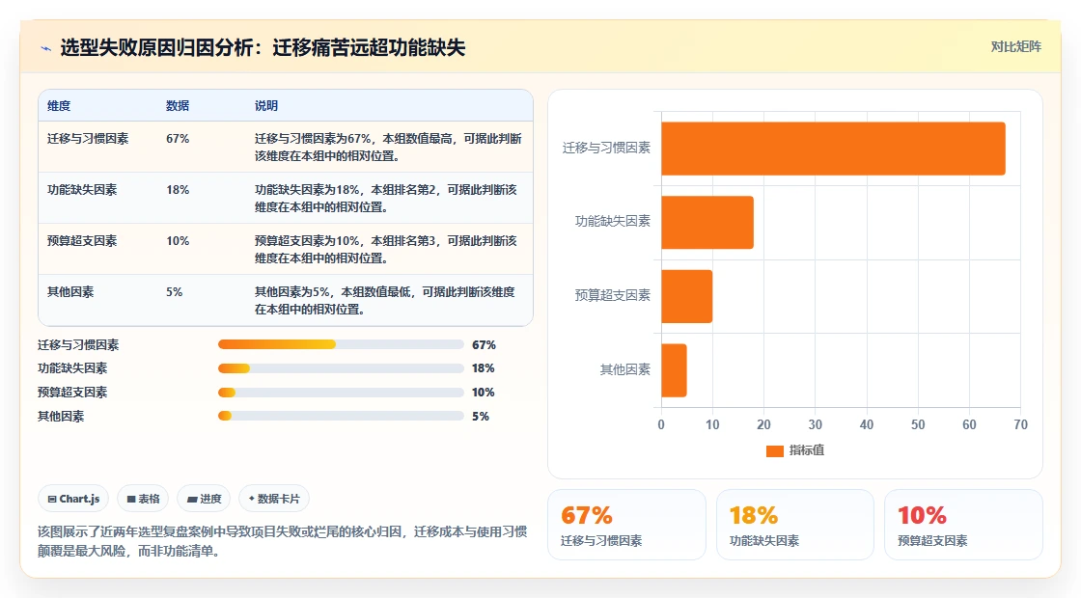Click the 数据卡片 tag chip
The image size is (1081, 598).
274,499
